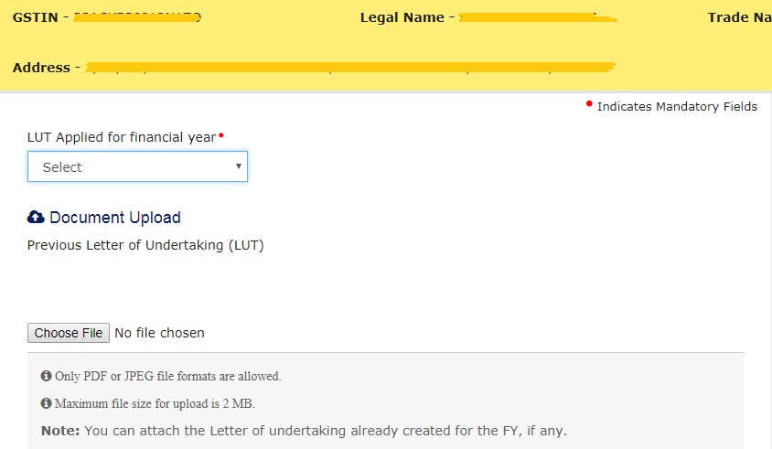Screen dimensions: 772x449
Task: Click info icon next to PDF/JPEG formats note
Action: point(47,376)
